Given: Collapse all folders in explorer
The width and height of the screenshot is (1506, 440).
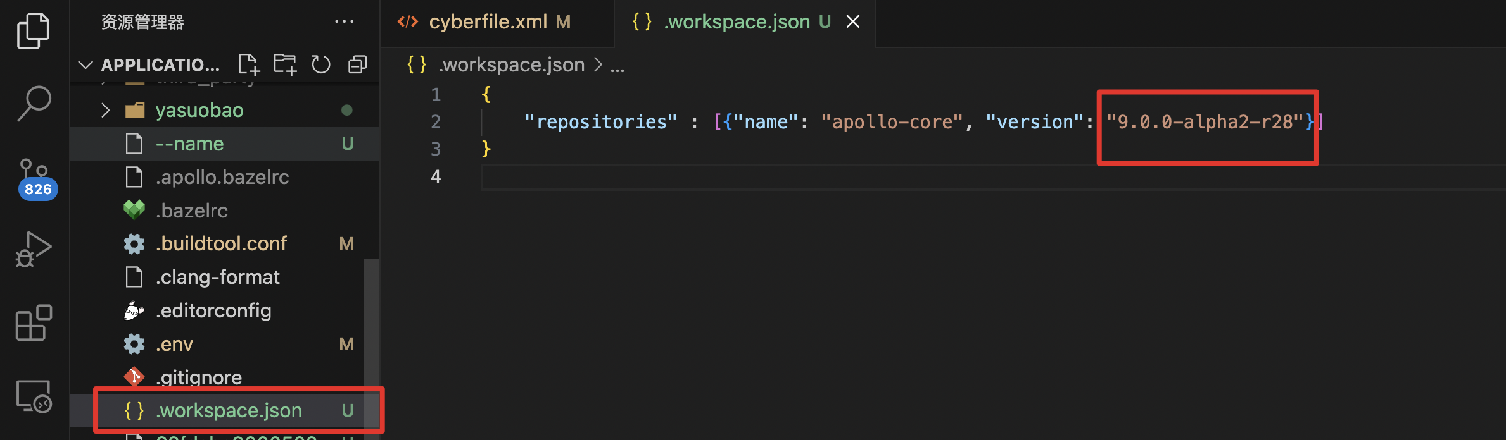Looking at the screenshot, I should pos(358,64).
